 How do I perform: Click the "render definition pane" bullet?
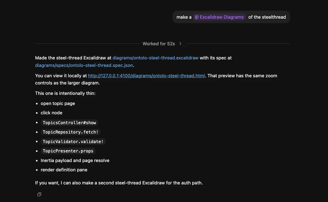pos(64,170)
